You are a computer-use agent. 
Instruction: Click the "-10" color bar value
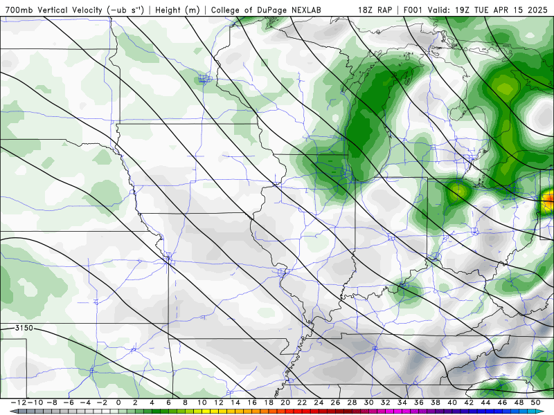coord(35,403)
